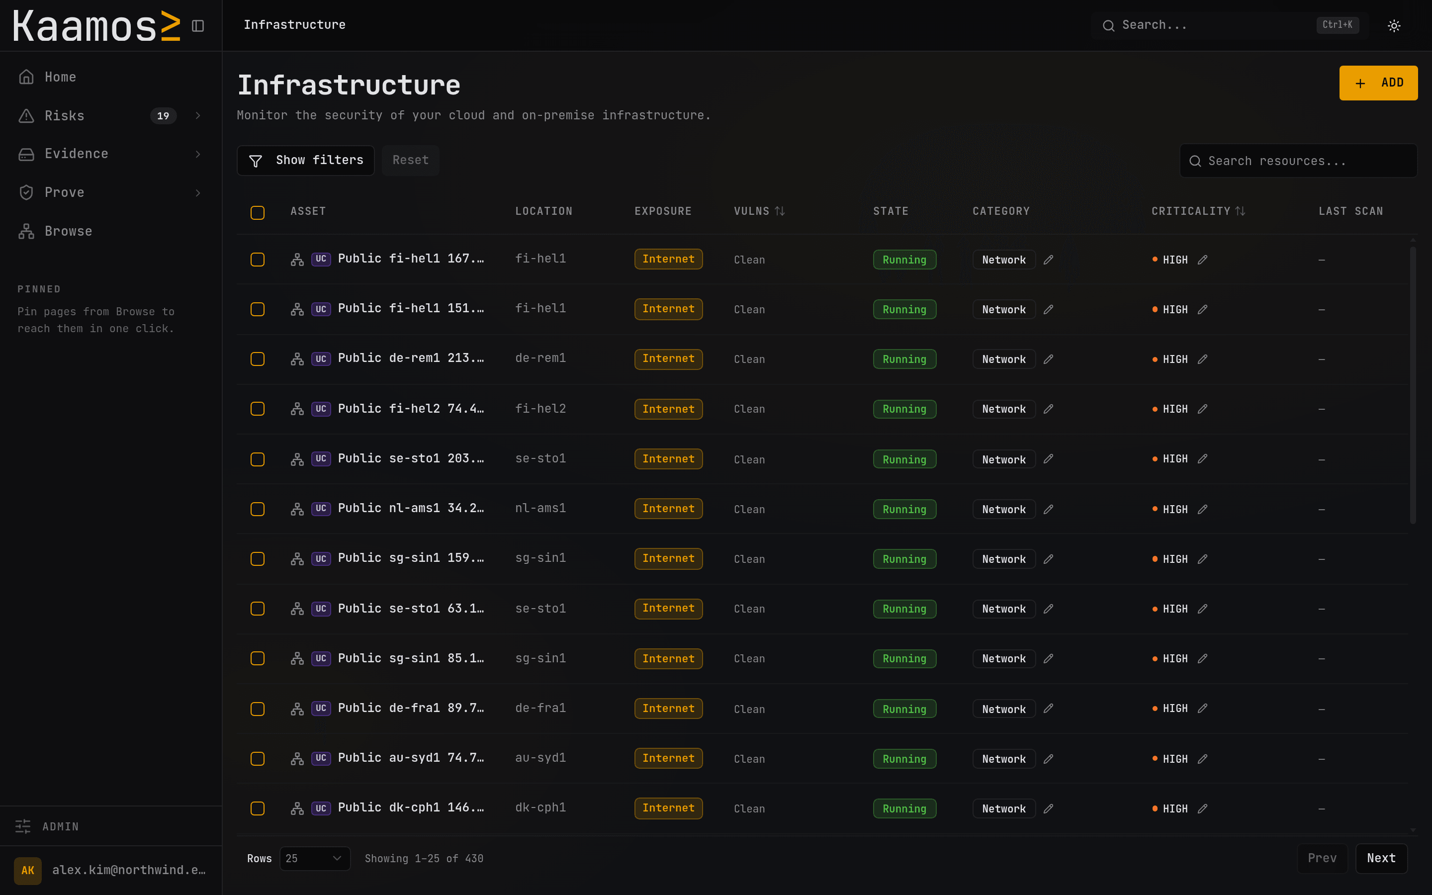
Task: Click the table vertical scrollbar
Action: [x=1413, y=385]
